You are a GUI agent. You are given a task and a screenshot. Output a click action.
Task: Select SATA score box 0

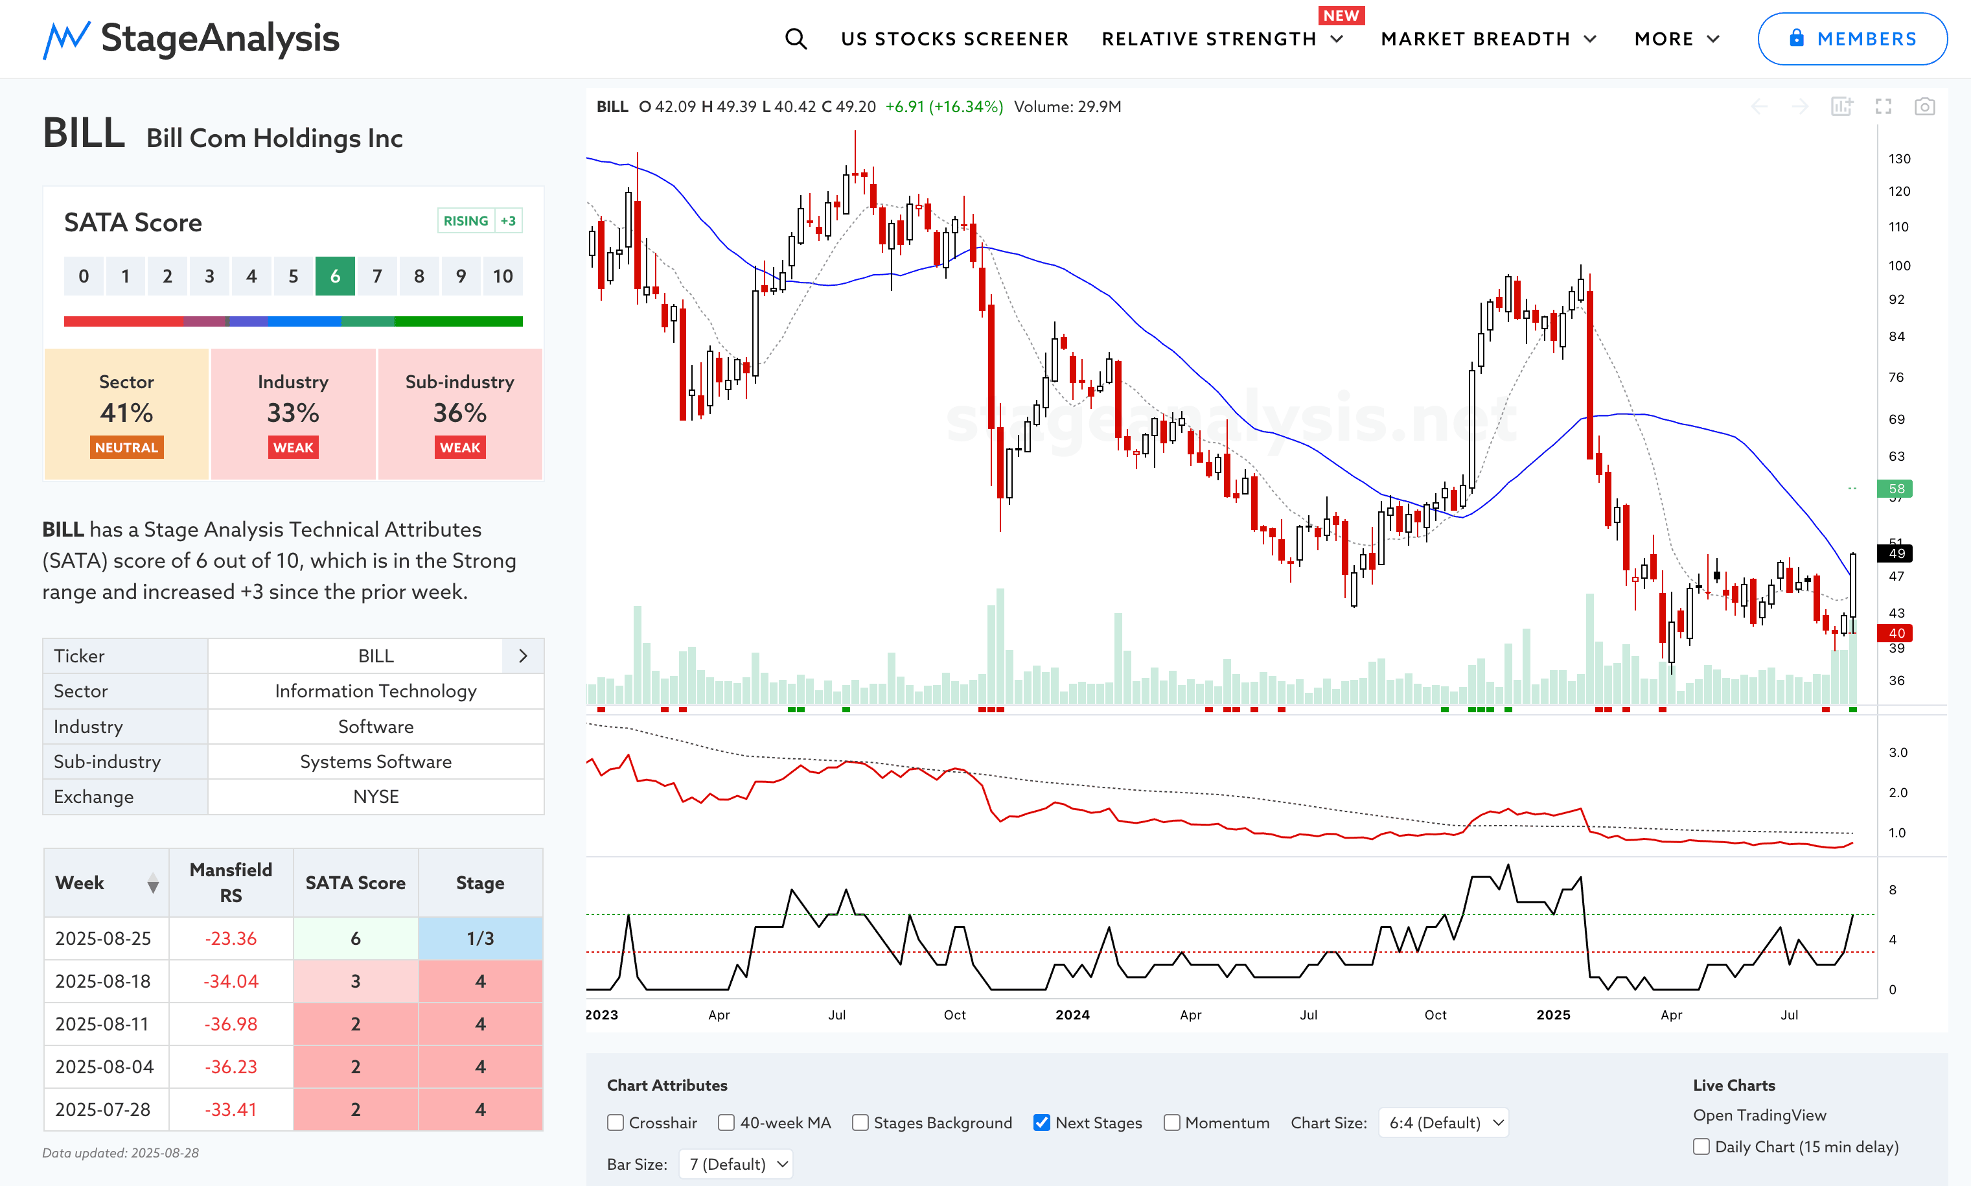point(84,277)
